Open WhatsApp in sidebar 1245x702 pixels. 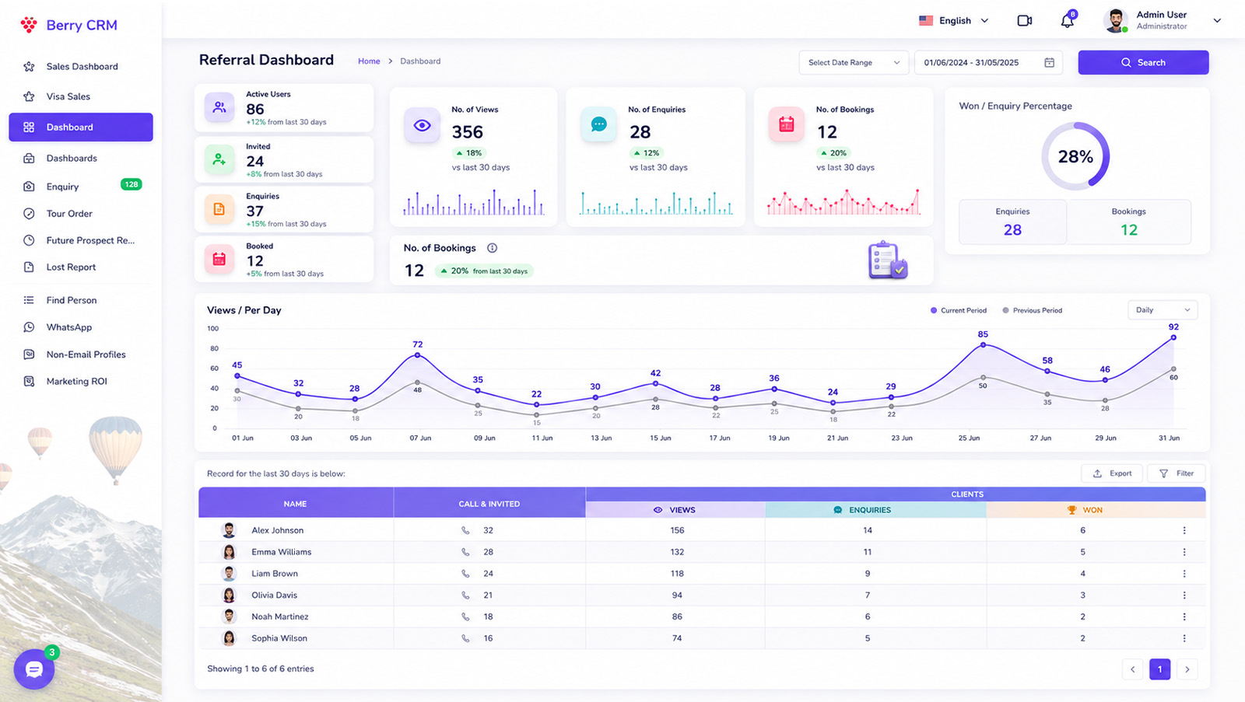(x=80, y=327)
